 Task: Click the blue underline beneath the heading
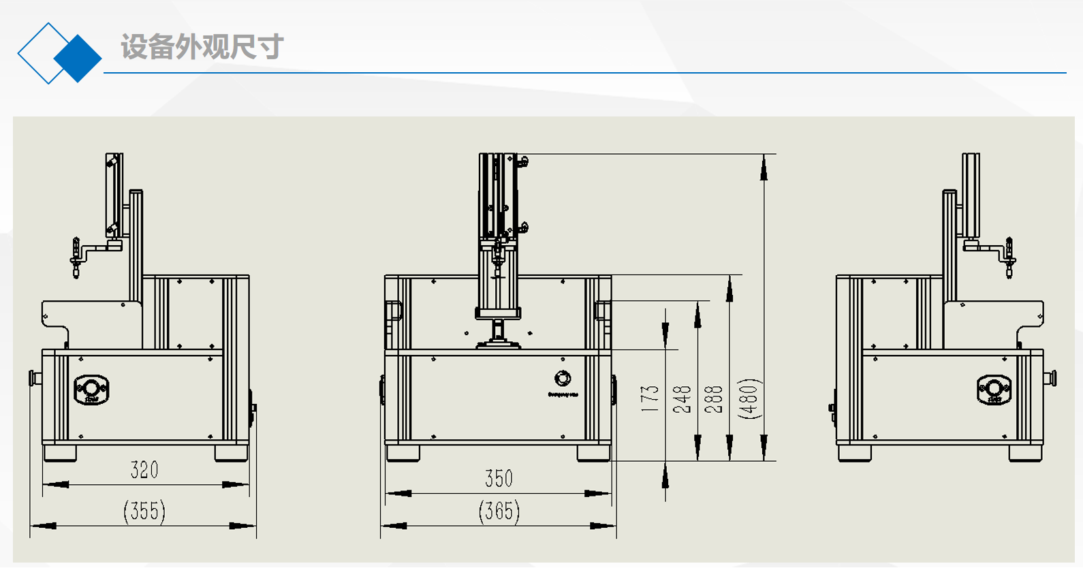pyautogui.click(x=584, y=72)
